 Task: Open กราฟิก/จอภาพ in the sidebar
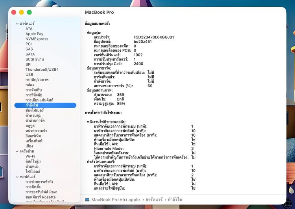(x=37, y=80)
